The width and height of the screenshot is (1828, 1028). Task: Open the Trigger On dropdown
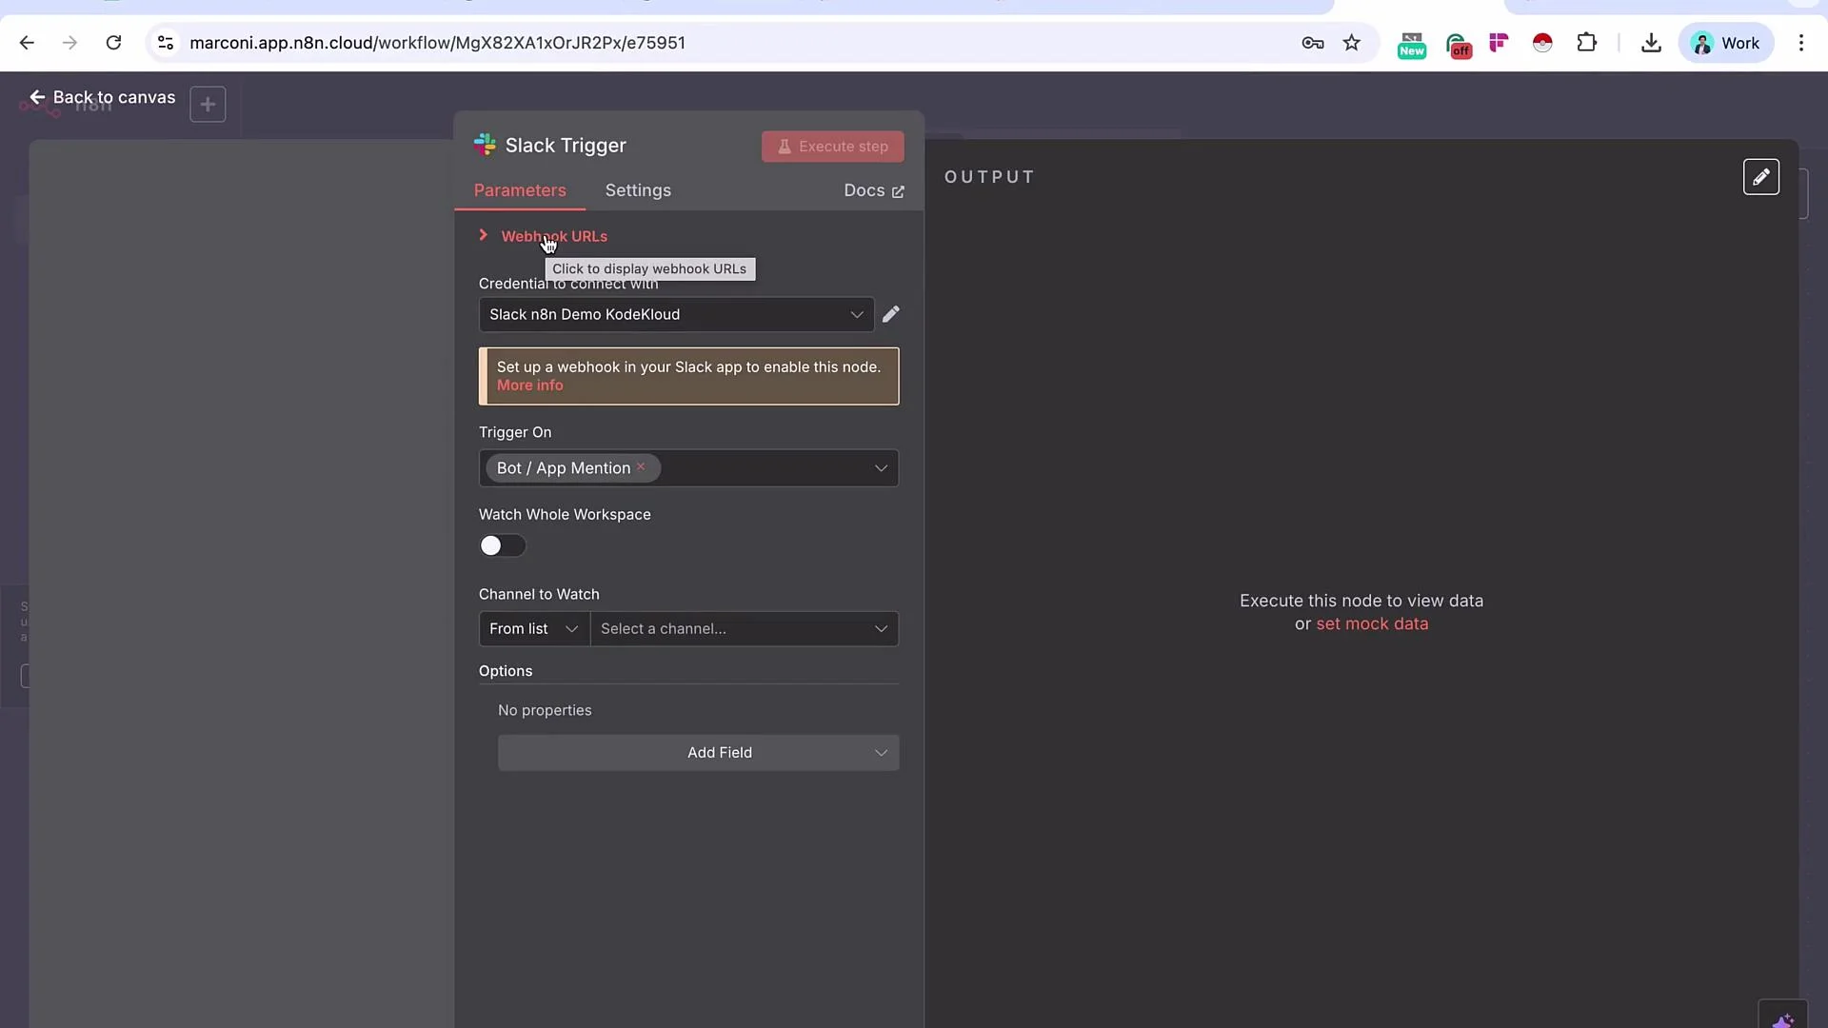688,468
